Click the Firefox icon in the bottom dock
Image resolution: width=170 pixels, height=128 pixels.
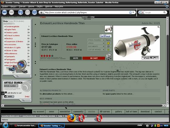point(71,118)
